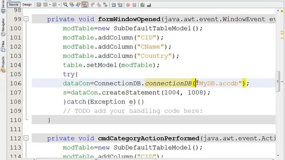Click the lower orange warning mark in the error stripe

click(282, 38)
